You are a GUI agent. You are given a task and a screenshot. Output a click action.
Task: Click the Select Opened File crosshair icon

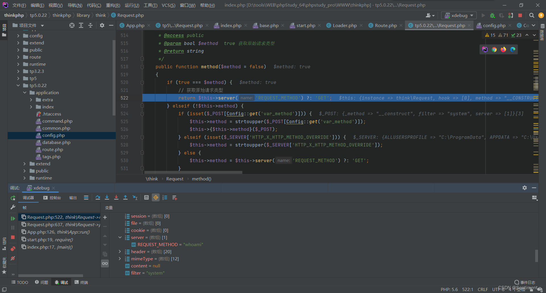point(72,26)
